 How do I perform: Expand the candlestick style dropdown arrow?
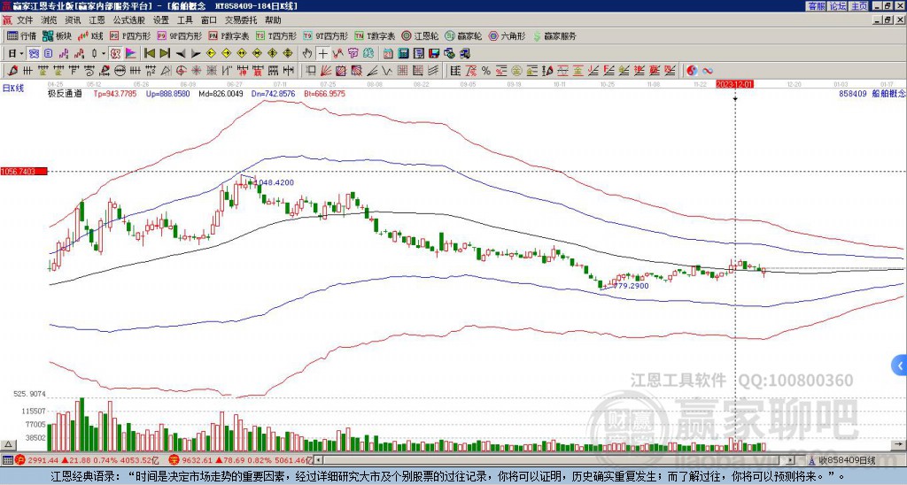(104, 54)
